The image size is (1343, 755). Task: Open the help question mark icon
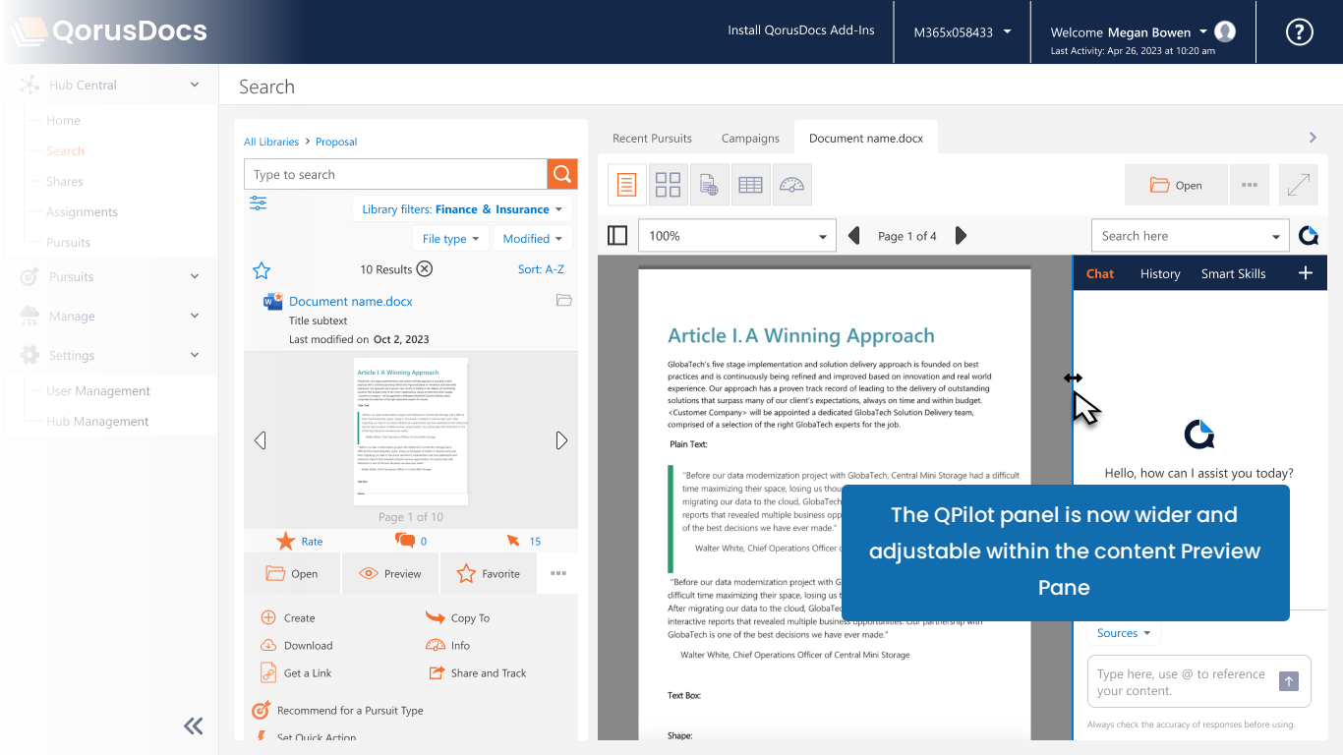point(1299,32)
